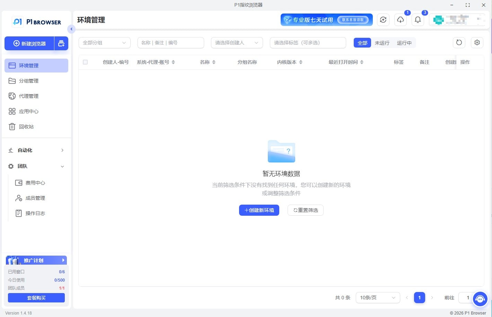Click the 重置筛选 button
Image resolution: width=492 pixels, height=317 pixels.
tap(306, 210)
